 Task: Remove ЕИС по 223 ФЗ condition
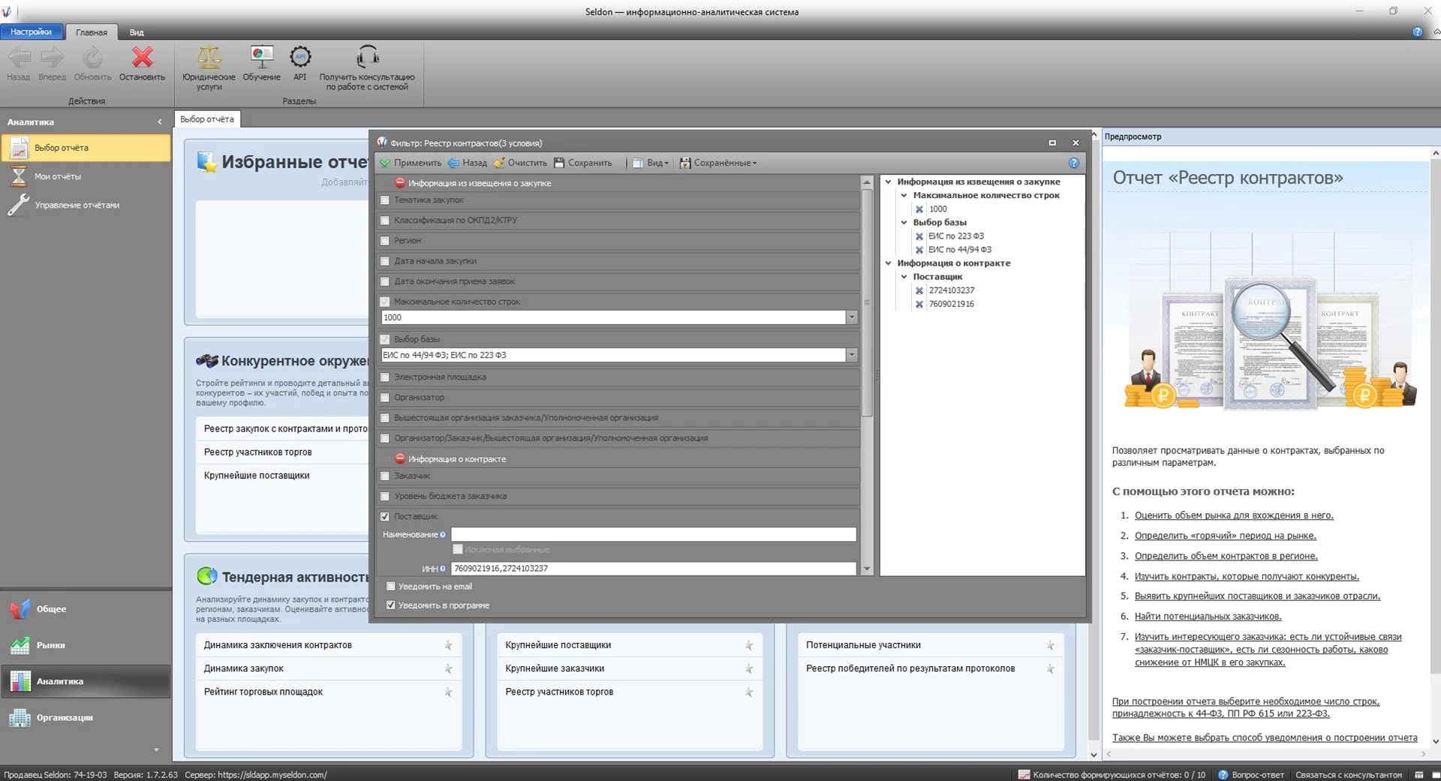point(919,236)
